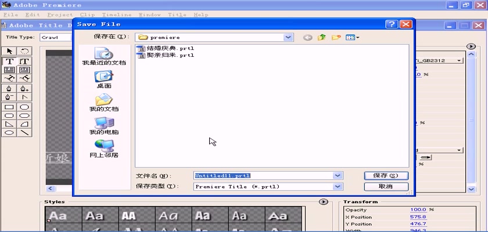
Task: Expand the 保存类型 Premiere Title dropdown
Action: (x=338, y=187)
